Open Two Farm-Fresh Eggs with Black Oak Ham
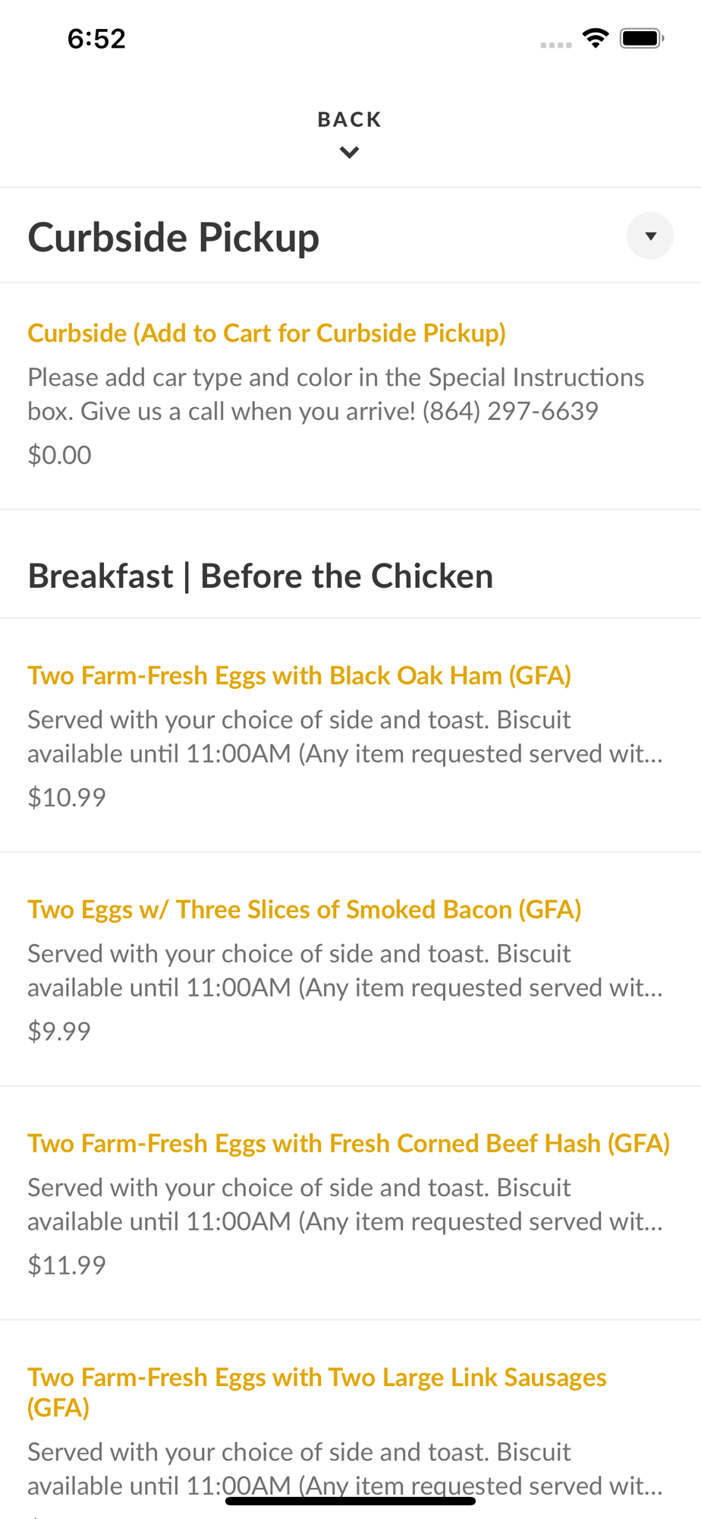The image size is (701, 1519). (299, 675)
